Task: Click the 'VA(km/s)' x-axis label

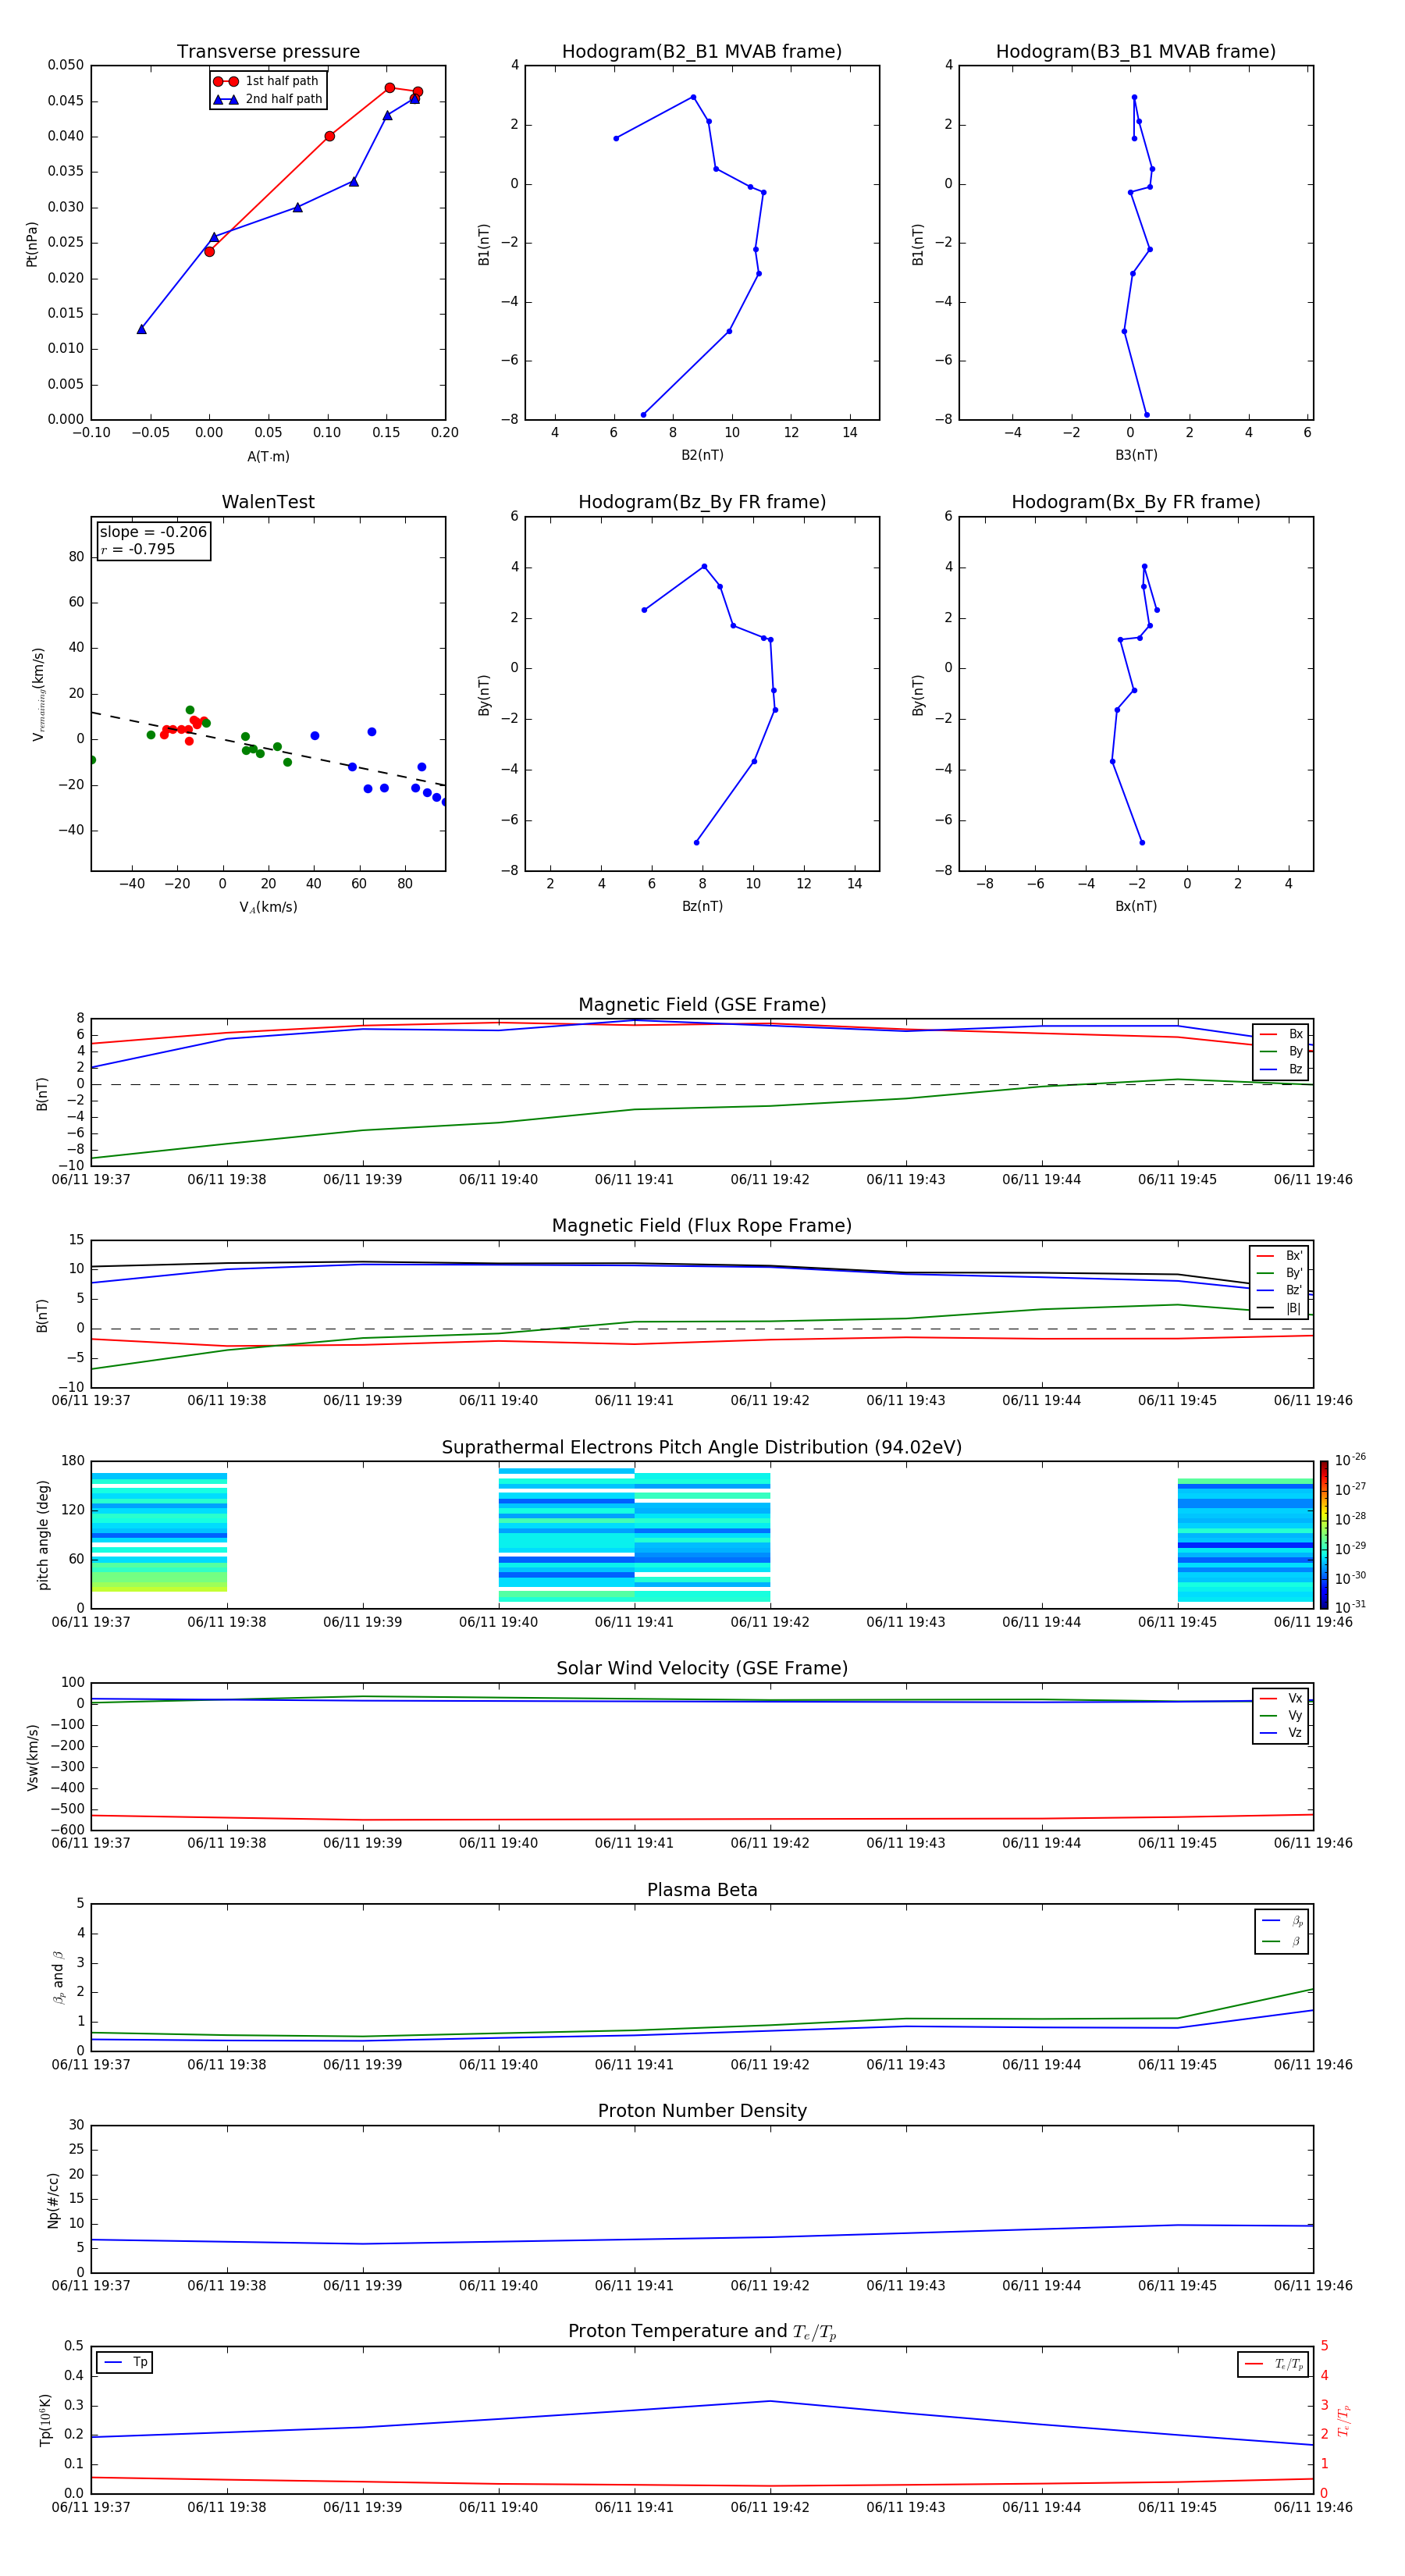Action: point(268,908)
